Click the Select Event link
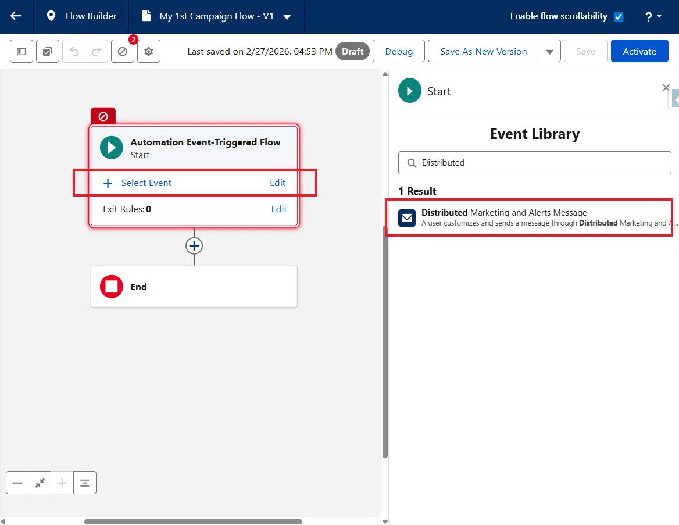The width and height of the screenshot is (679, 525). point(146,183)
